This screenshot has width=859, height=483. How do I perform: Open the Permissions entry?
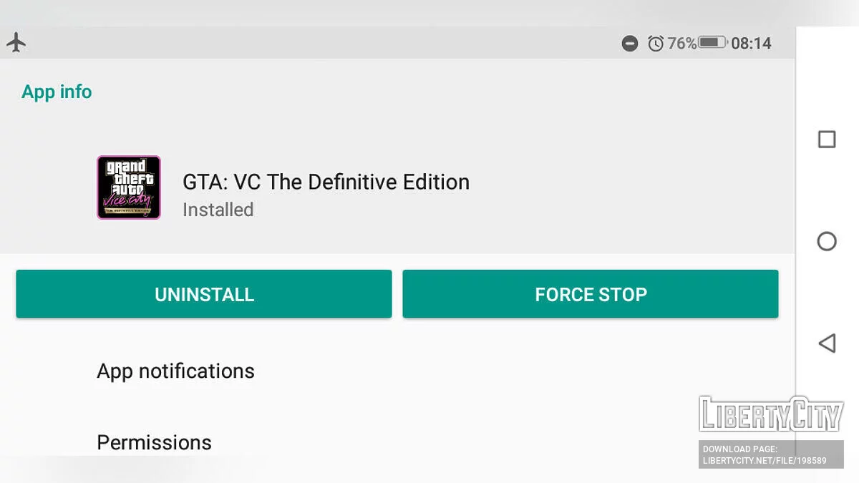(154, 442)
